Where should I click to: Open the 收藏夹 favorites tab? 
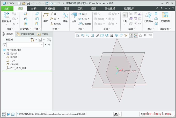click(x=43, y=34)
